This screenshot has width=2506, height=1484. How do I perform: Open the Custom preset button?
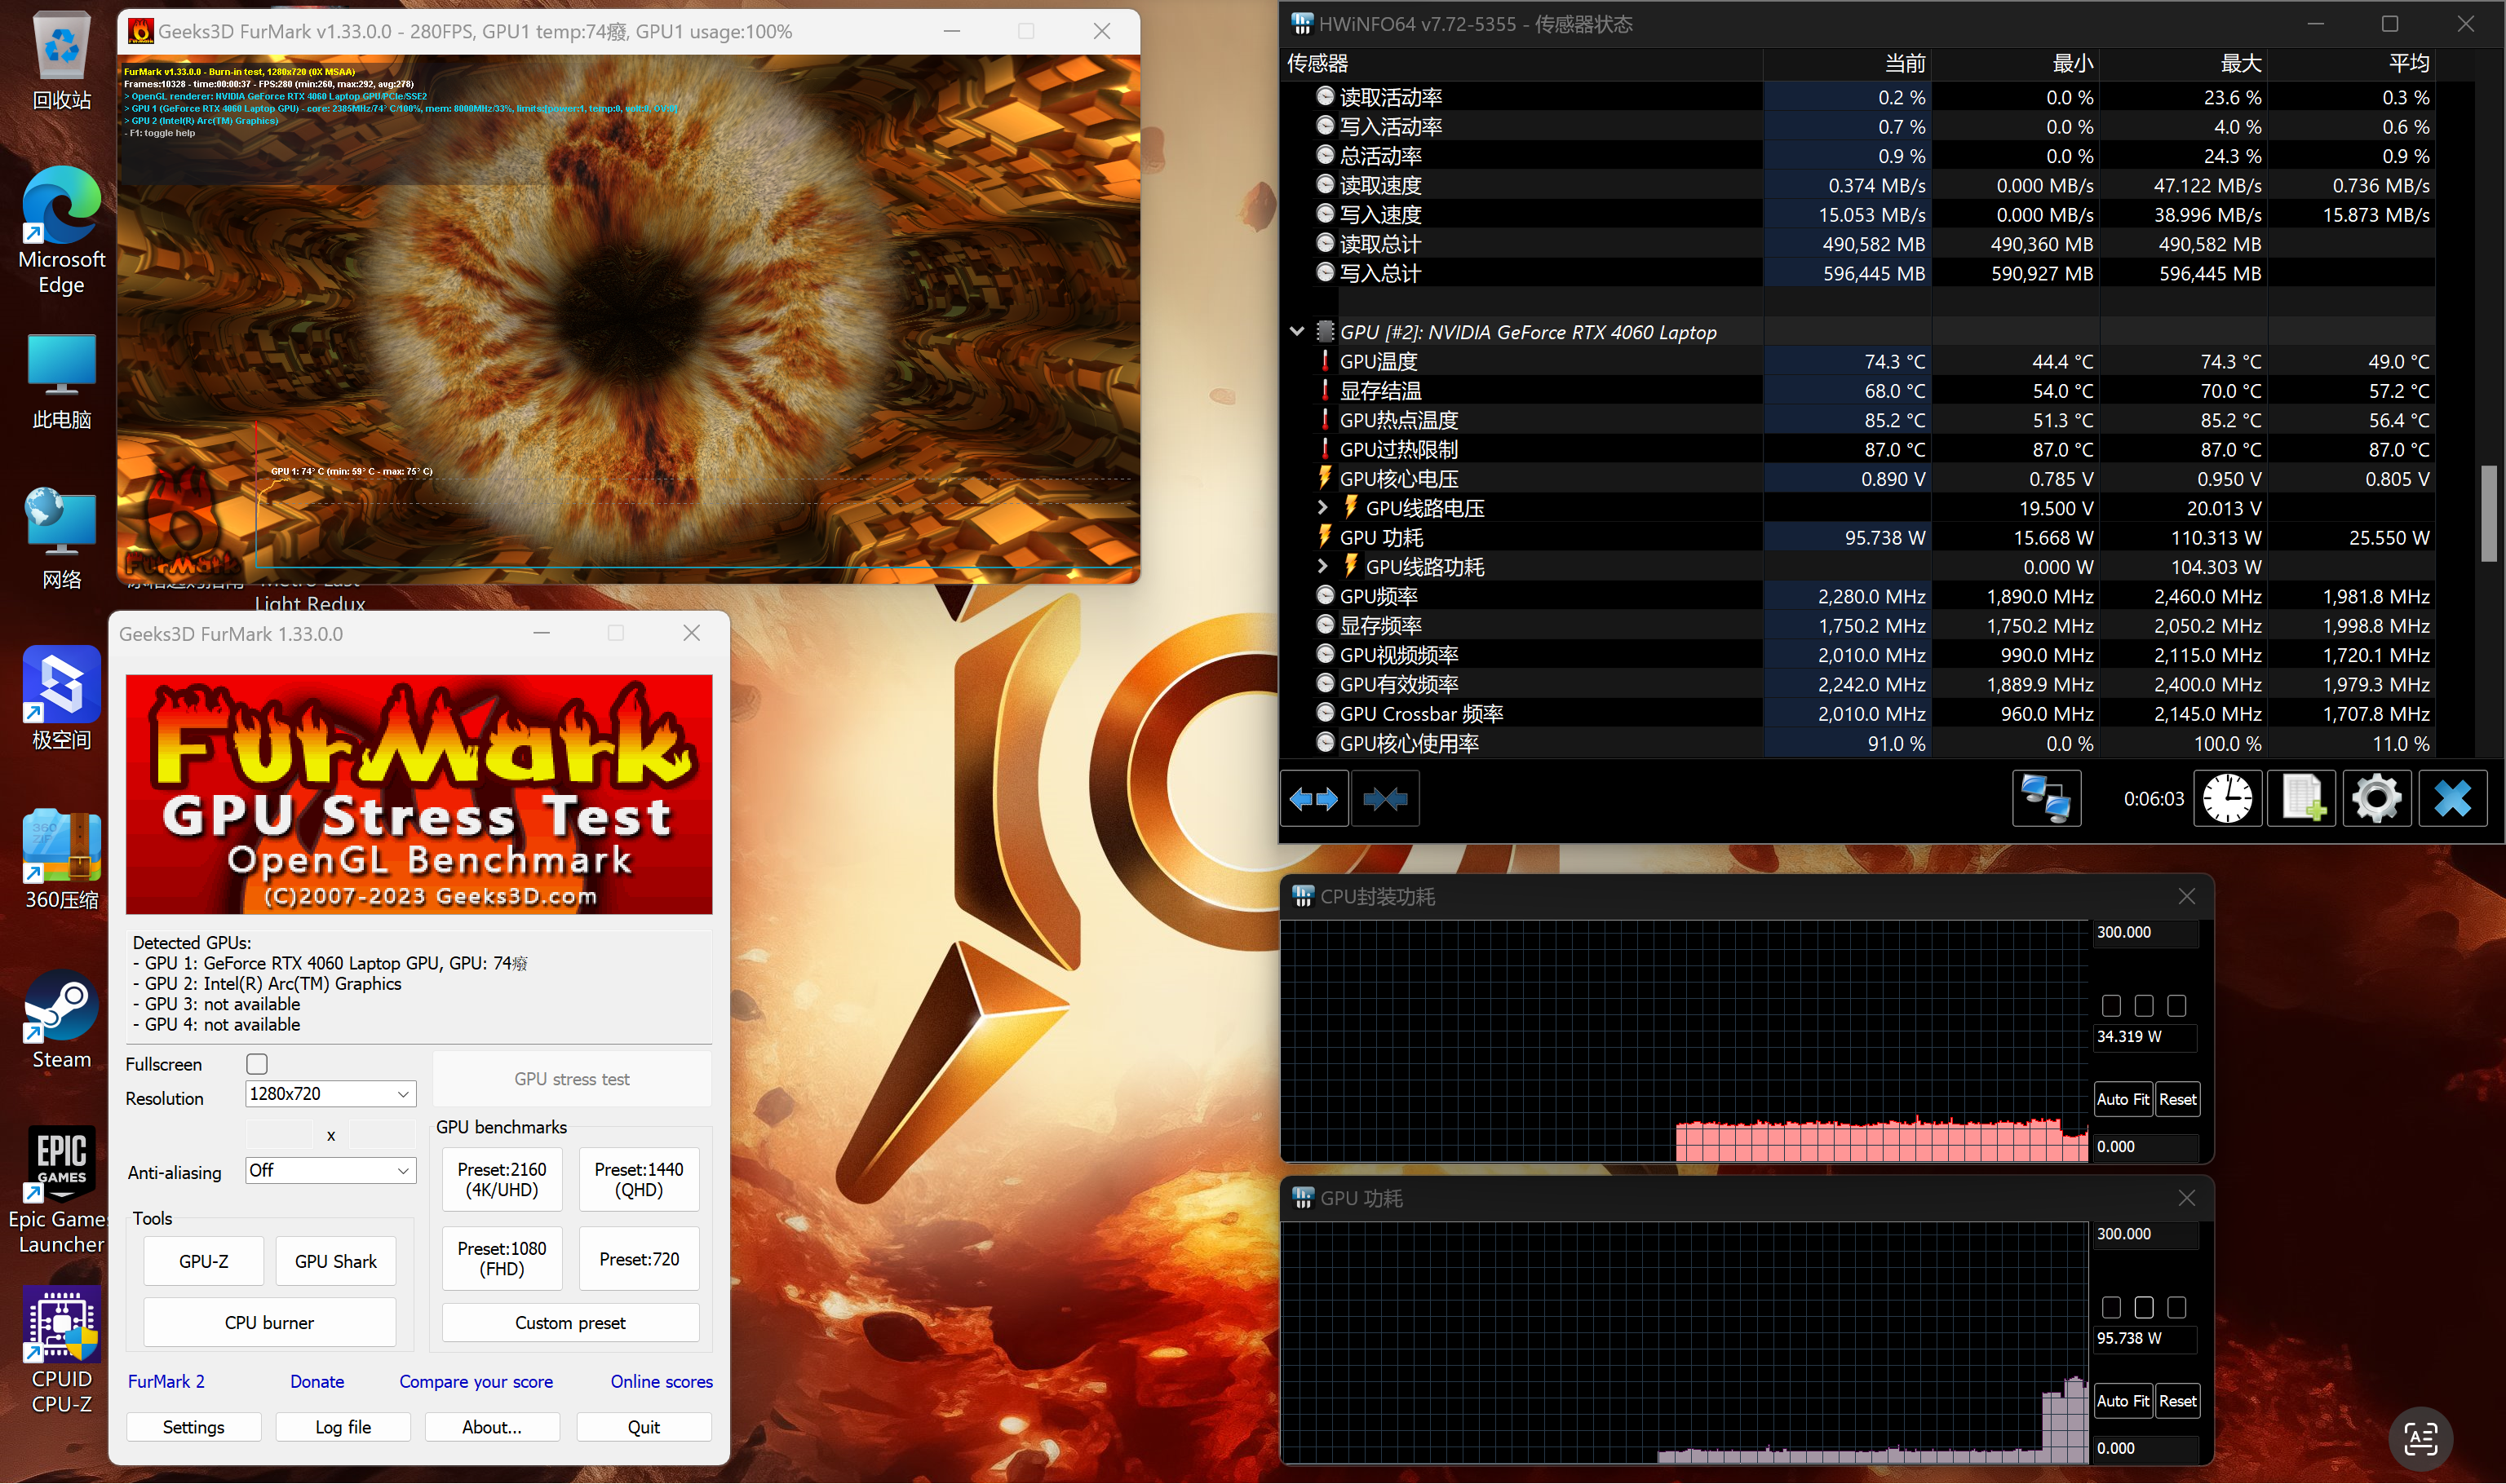(570, 1323)
